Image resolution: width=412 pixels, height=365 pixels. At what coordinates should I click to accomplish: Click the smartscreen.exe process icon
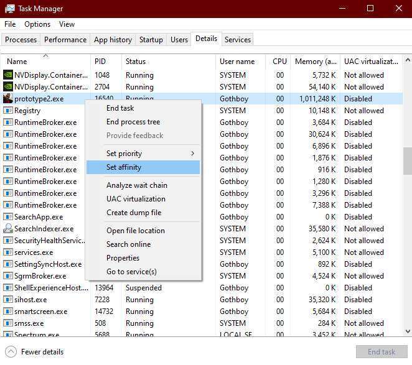pyautogui.click(x=8, y=312)
